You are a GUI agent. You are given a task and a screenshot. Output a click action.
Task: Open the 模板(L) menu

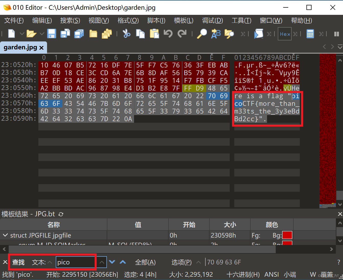[x=183, y=20]
